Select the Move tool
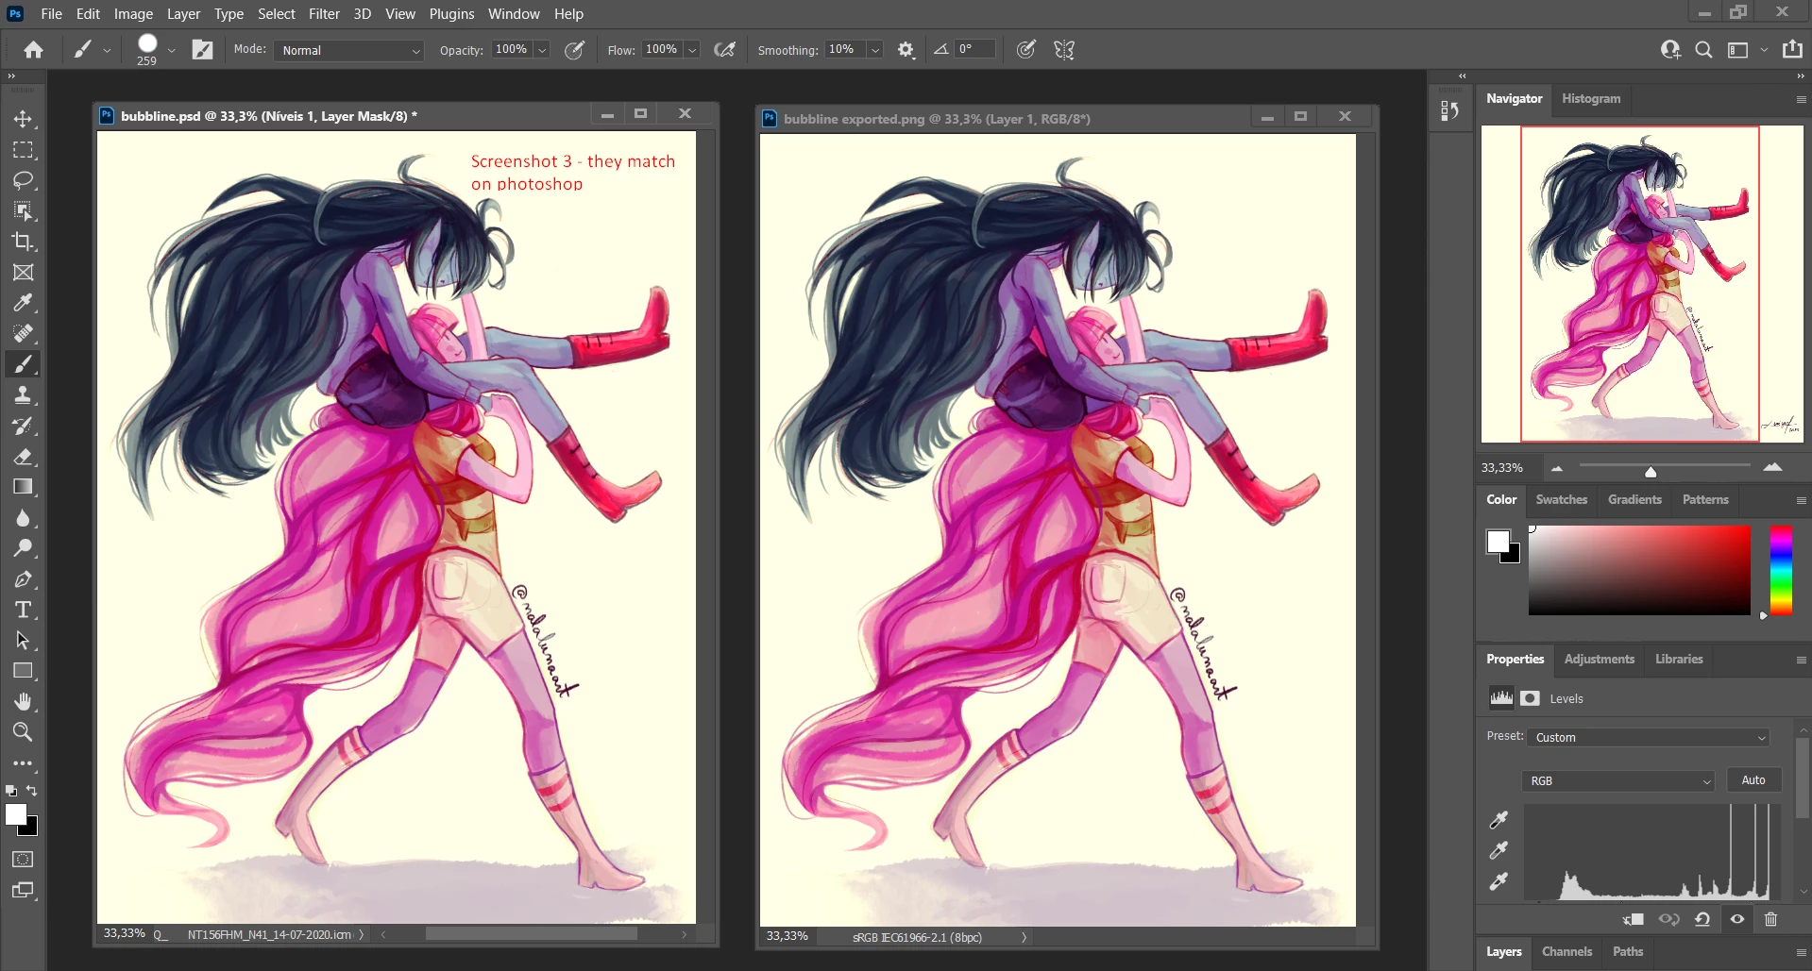Viewport: 1812px width, 971px height. pyautogui.click(x=23, y=119)
